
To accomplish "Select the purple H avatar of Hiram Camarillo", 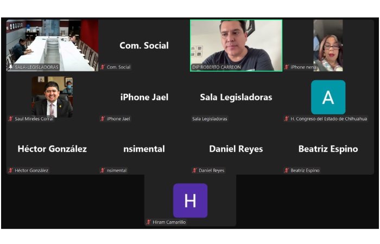I will tap(190, 201).
